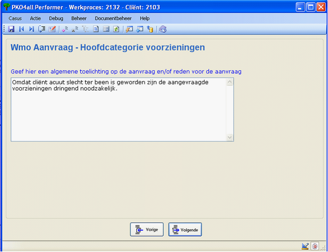This screenshot has width=328, height=252.
Task: Click the text area scroll up arrow
Action: click(x=230, y=82)
